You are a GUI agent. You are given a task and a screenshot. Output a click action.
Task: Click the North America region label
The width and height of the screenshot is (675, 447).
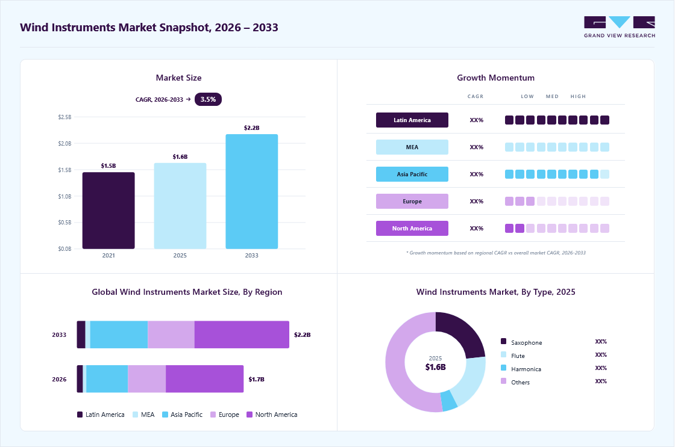point(412,228)
